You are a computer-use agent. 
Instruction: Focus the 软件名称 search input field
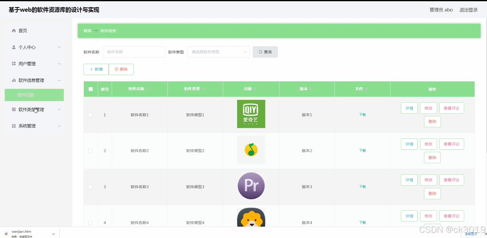(x=134, y=52)
